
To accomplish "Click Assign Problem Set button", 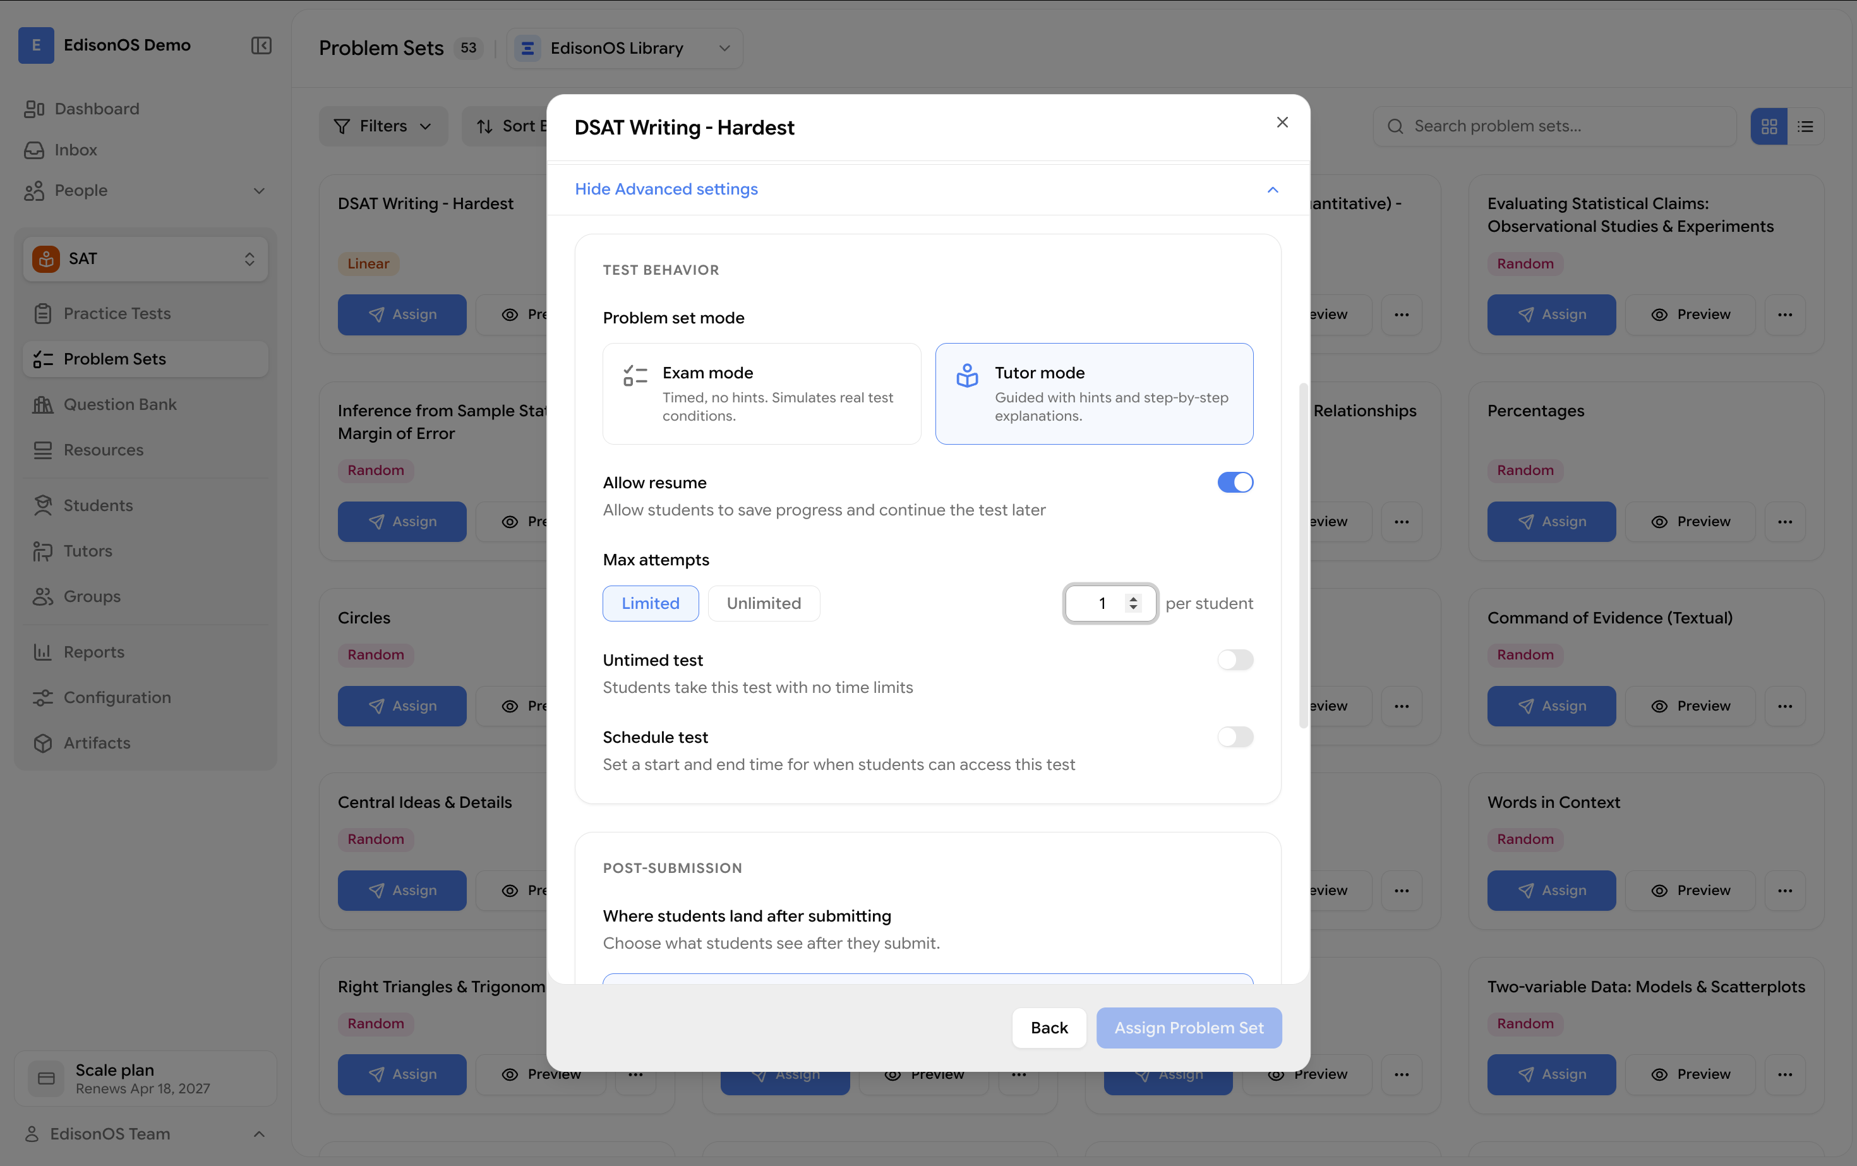I will click(1189, 1028).
